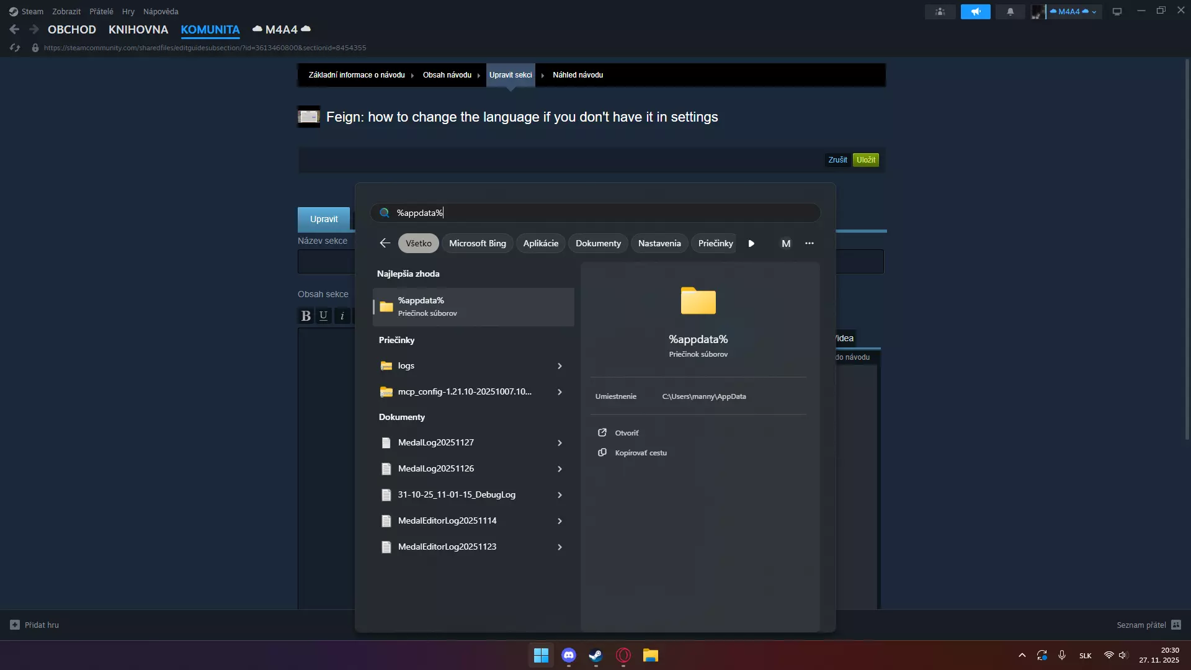This screenshot has height=670, width=1191.
Task: Toggle underline formatting in the section editor
Action: [x=323, y=316]
